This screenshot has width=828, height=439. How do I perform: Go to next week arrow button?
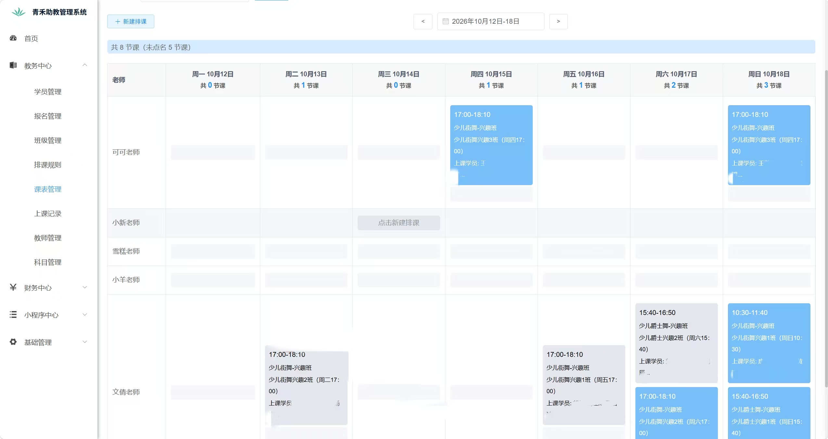(x=558, y=21)
